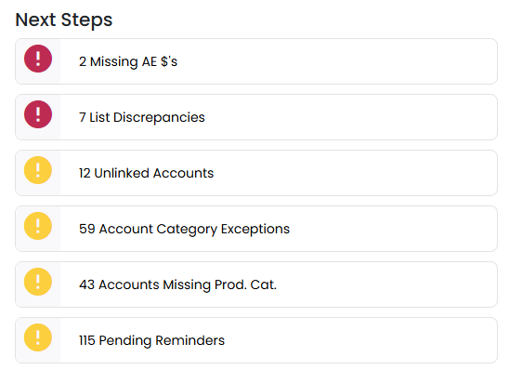The height and width of the screenshot is (370, 509).
Task: Open the 2 Missing AE $'s text link
Action: coord(128,61)
